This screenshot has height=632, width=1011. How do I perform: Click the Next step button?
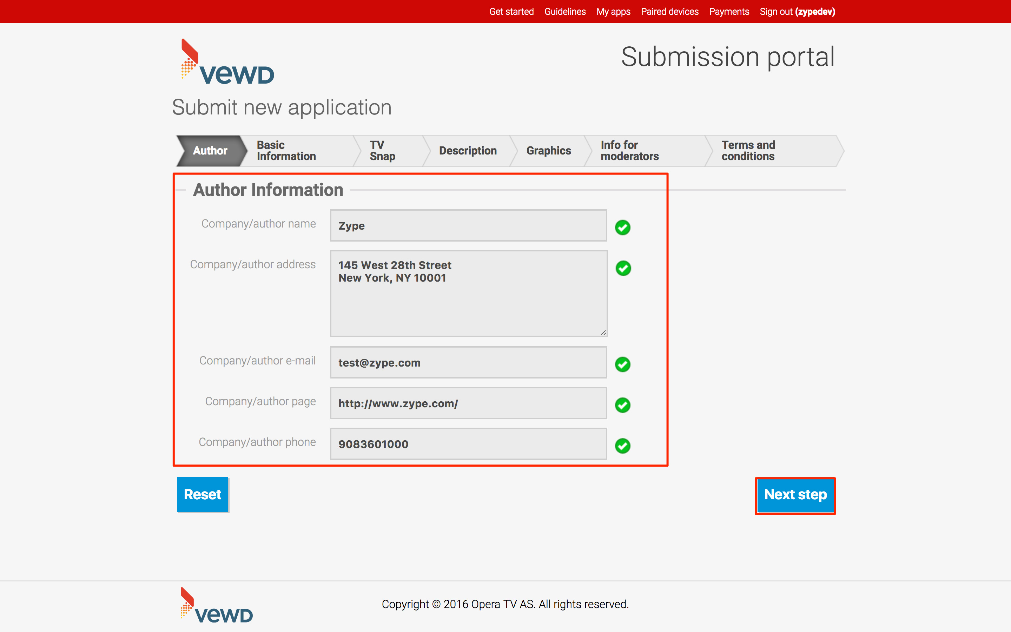click(x=795, y=495)
